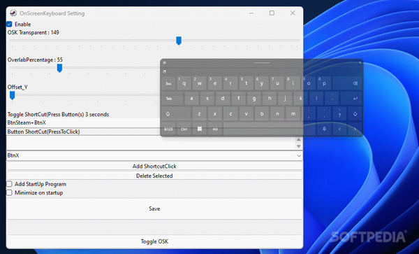Tap the left Shift key icon
The image size is (419, 254).
[176, 114]
